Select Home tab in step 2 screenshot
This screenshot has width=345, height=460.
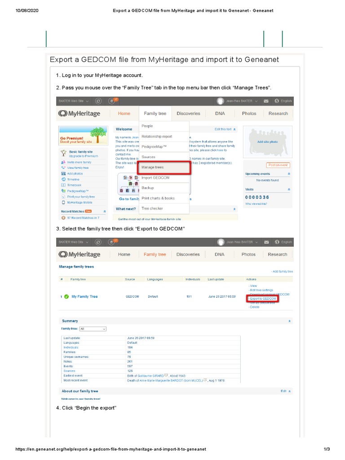(124, 114)
